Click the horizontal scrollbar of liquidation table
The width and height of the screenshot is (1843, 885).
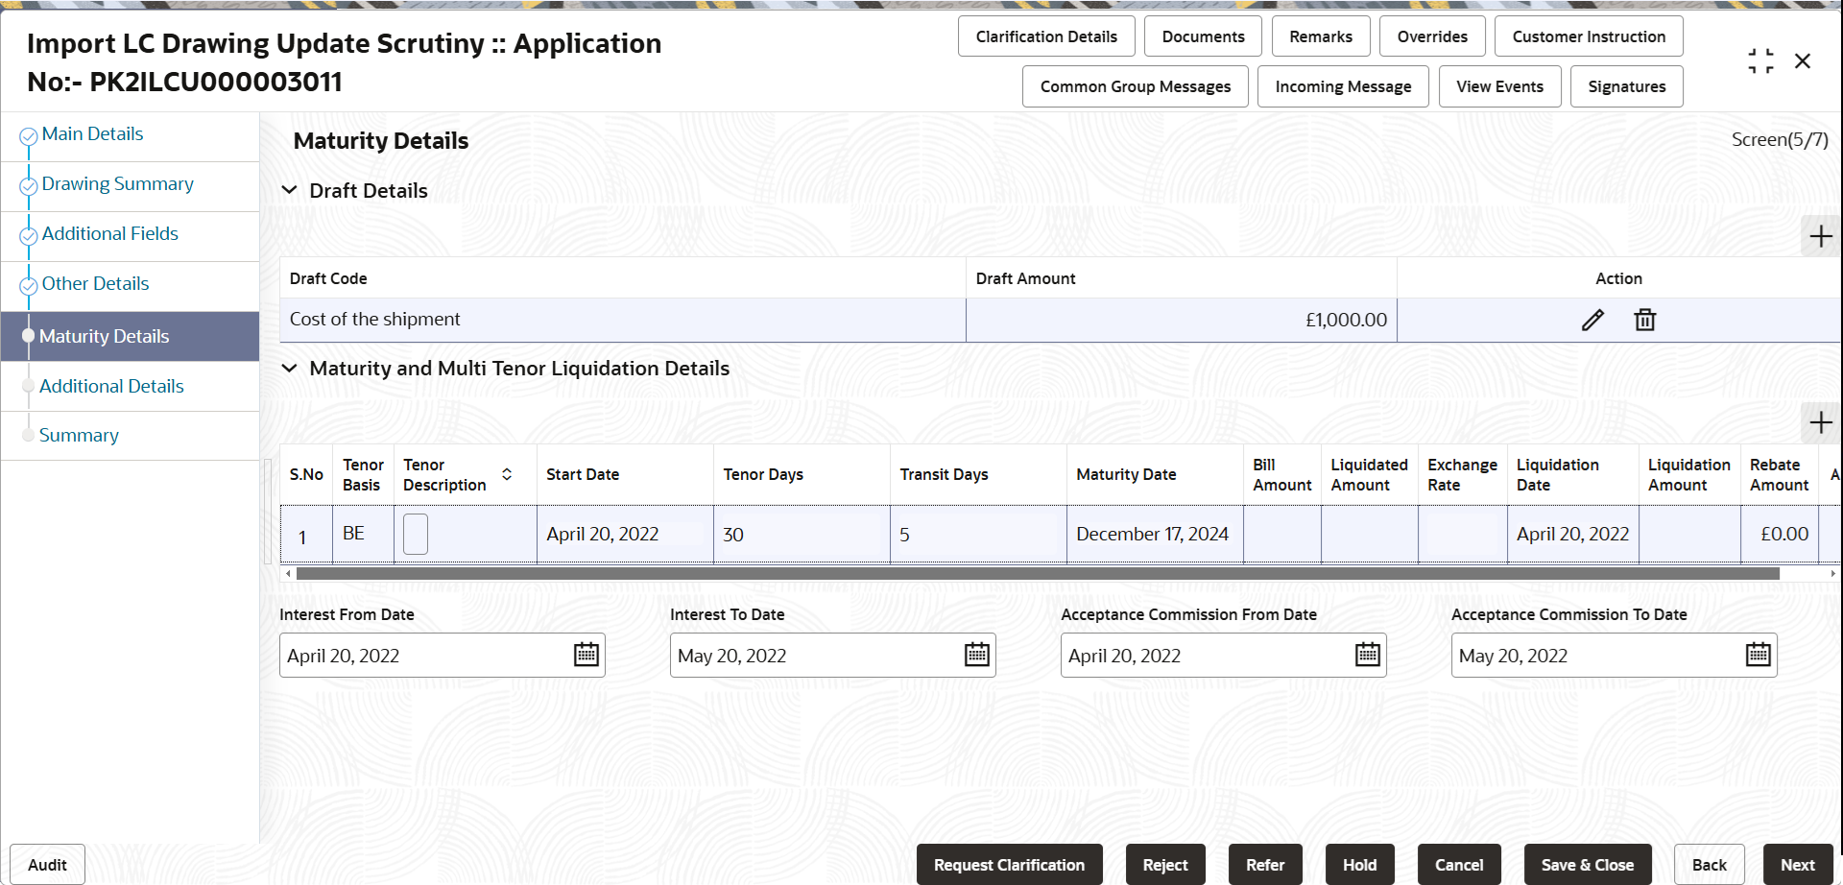point(1038,574)
